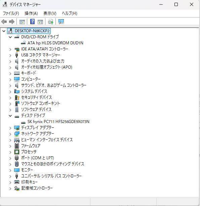Collapse the DVD/CD-ROM ドライブ node

[x=10, y=37]
